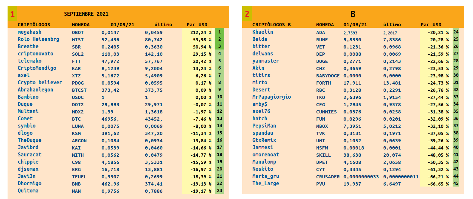The width and height of the screenshot is (473, 199).
Task: Click the CRIPTÓLOGOS B column header
Action: pos(272,25)
